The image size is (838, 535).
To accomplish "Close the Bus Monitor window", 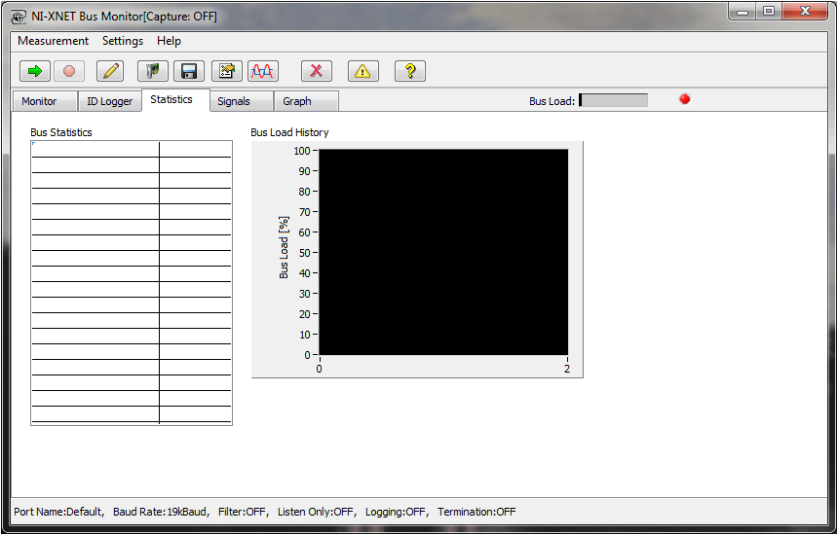I will 806,12.
